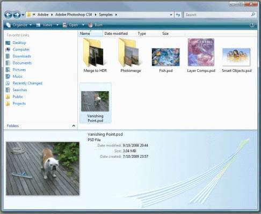Viewport: 261px width, 214px height.
Task: Open Recently Changed in Favorite Links
Action: click(x=27, y=83)
